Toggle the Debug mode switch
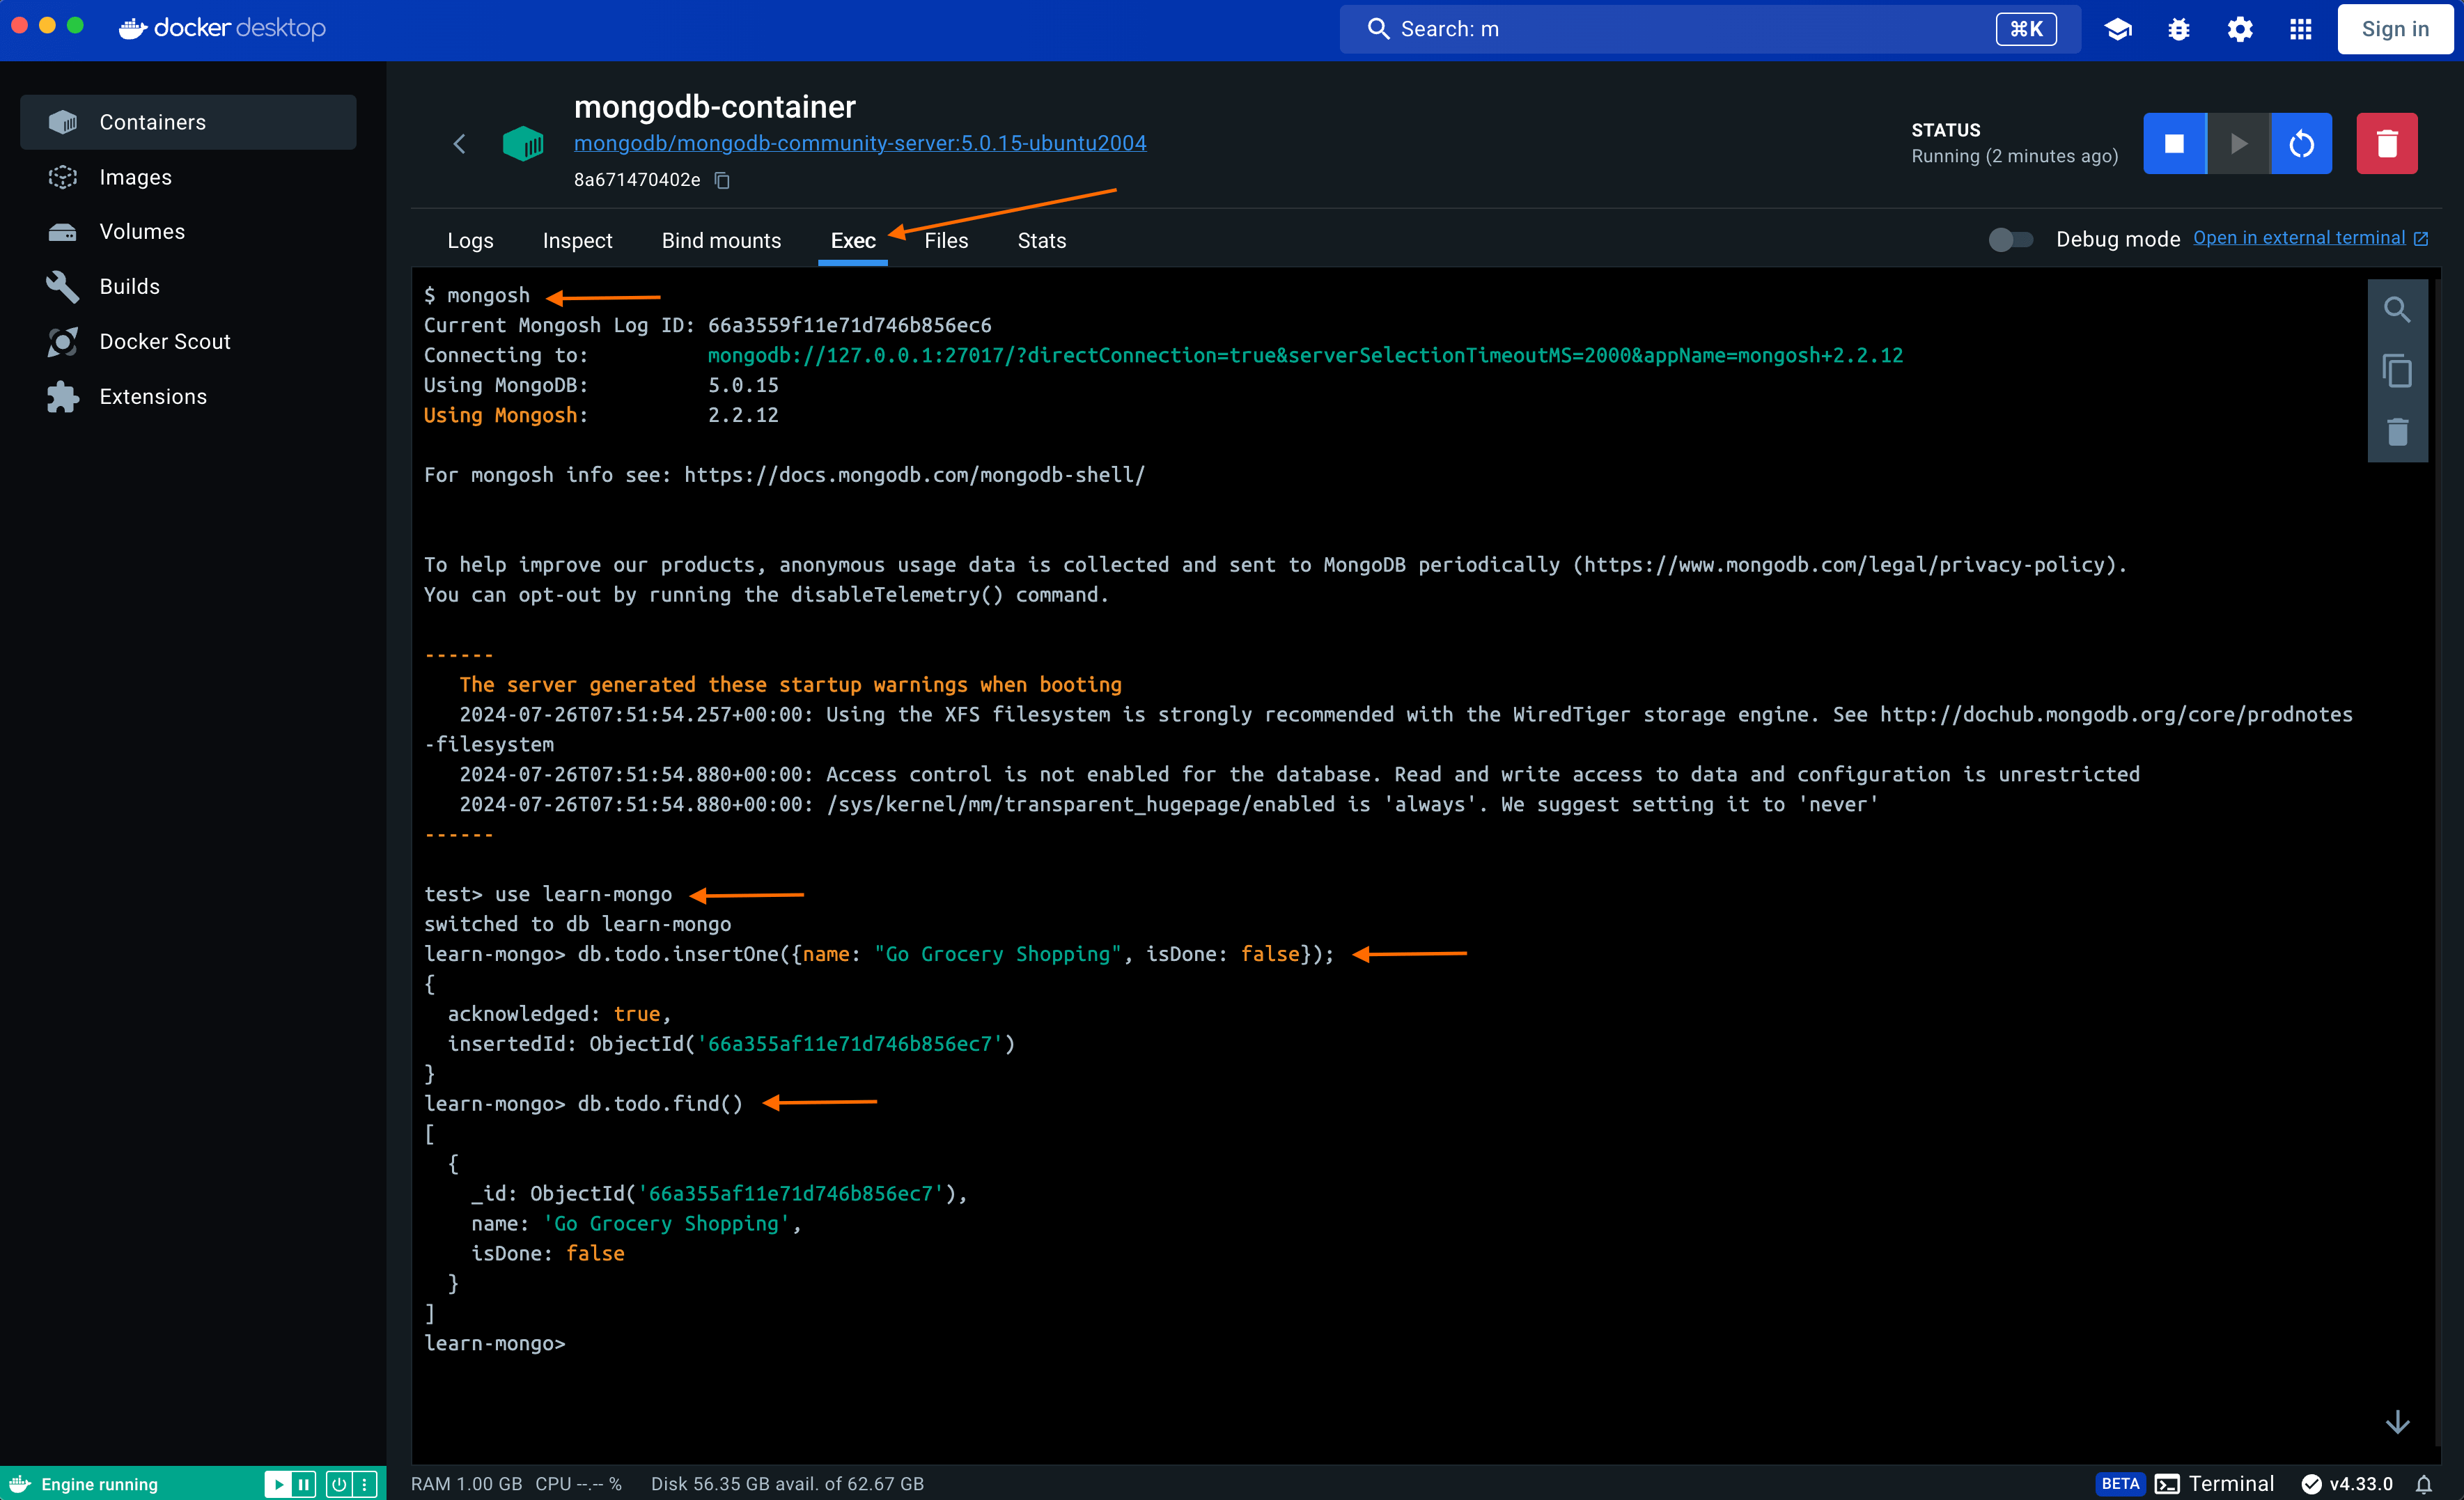Screen dimensions: 2464x1500 pyautogui.click(x=2012, y=237)
